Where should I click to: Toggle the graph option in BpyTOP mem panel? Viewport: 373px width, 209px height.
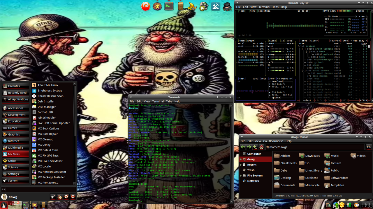[251, 41]
